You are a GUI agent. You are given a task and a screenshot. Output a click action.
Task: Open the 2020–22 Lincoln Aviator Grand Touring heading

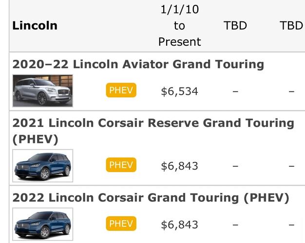[138, 64]
